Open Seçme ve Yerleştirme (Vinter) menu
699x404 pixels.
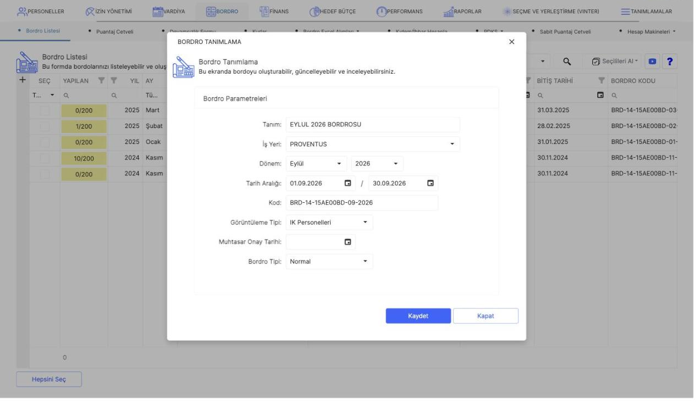pos(551,12)
